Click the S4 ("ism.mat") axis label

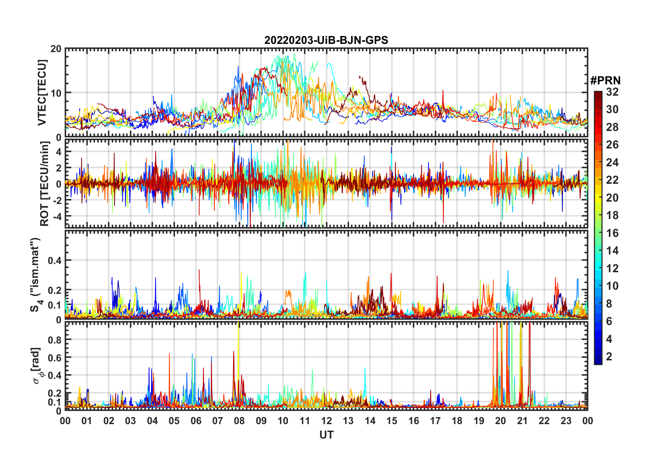pyautogui.click(x=35, y=275)
